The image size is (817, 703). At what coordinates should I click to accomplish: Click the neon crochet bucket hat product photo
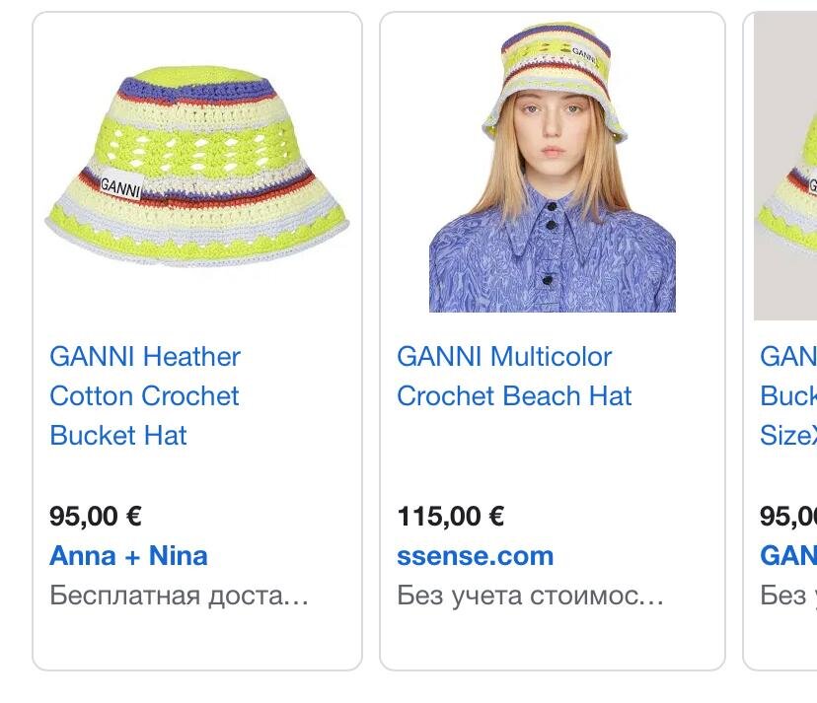[x=197, y=167]
